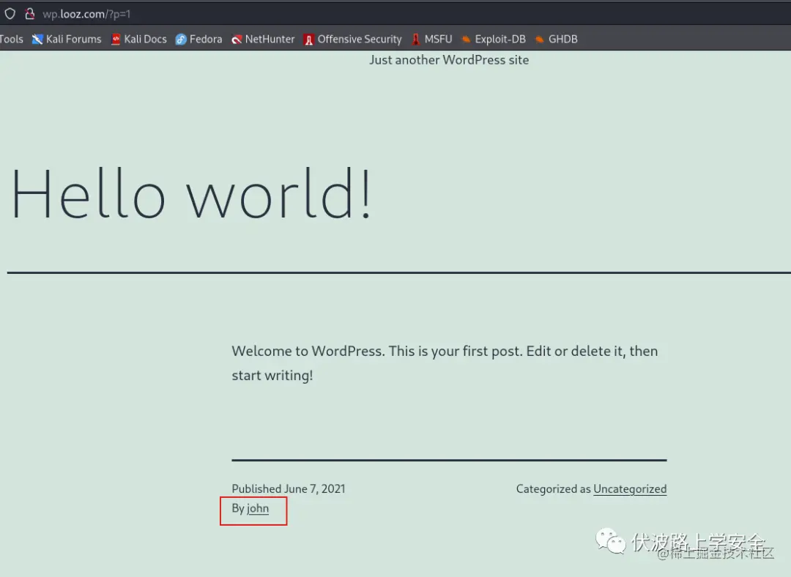Click the Published June 7, 2021 text
Image resolution: width=791 pixels, height=577 pixels.
coord(289,488)
